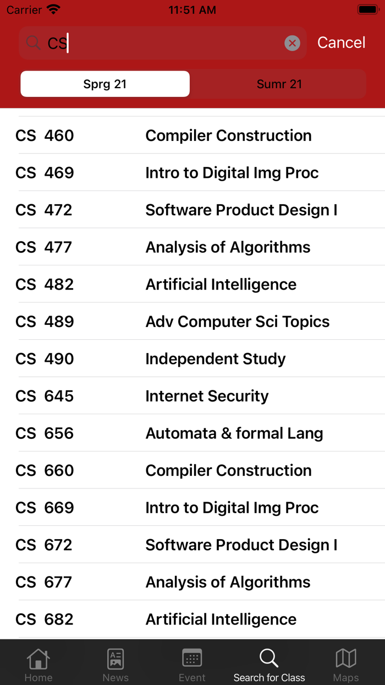Switch to the Sumr 21 term
The width and height of the screenshot is (385, 685).
[279, 84]
